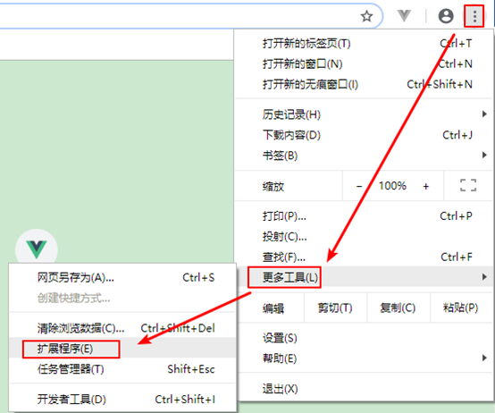
Task: Expand 更多工具(L) more tools submenu
Action: point(363,277)
